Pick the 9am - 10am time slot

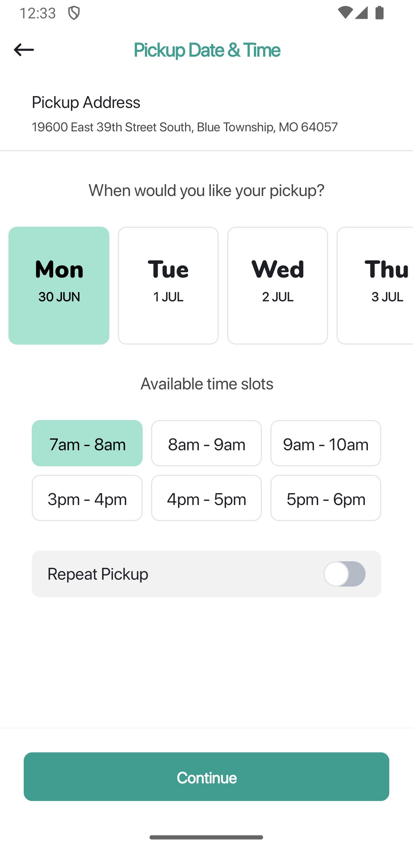pos(326,443)
